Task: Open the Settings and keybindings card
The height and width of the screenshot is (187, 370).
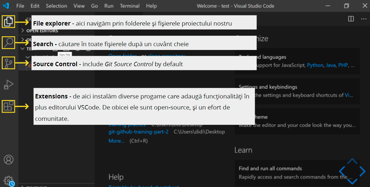Action: pos(297,91)
